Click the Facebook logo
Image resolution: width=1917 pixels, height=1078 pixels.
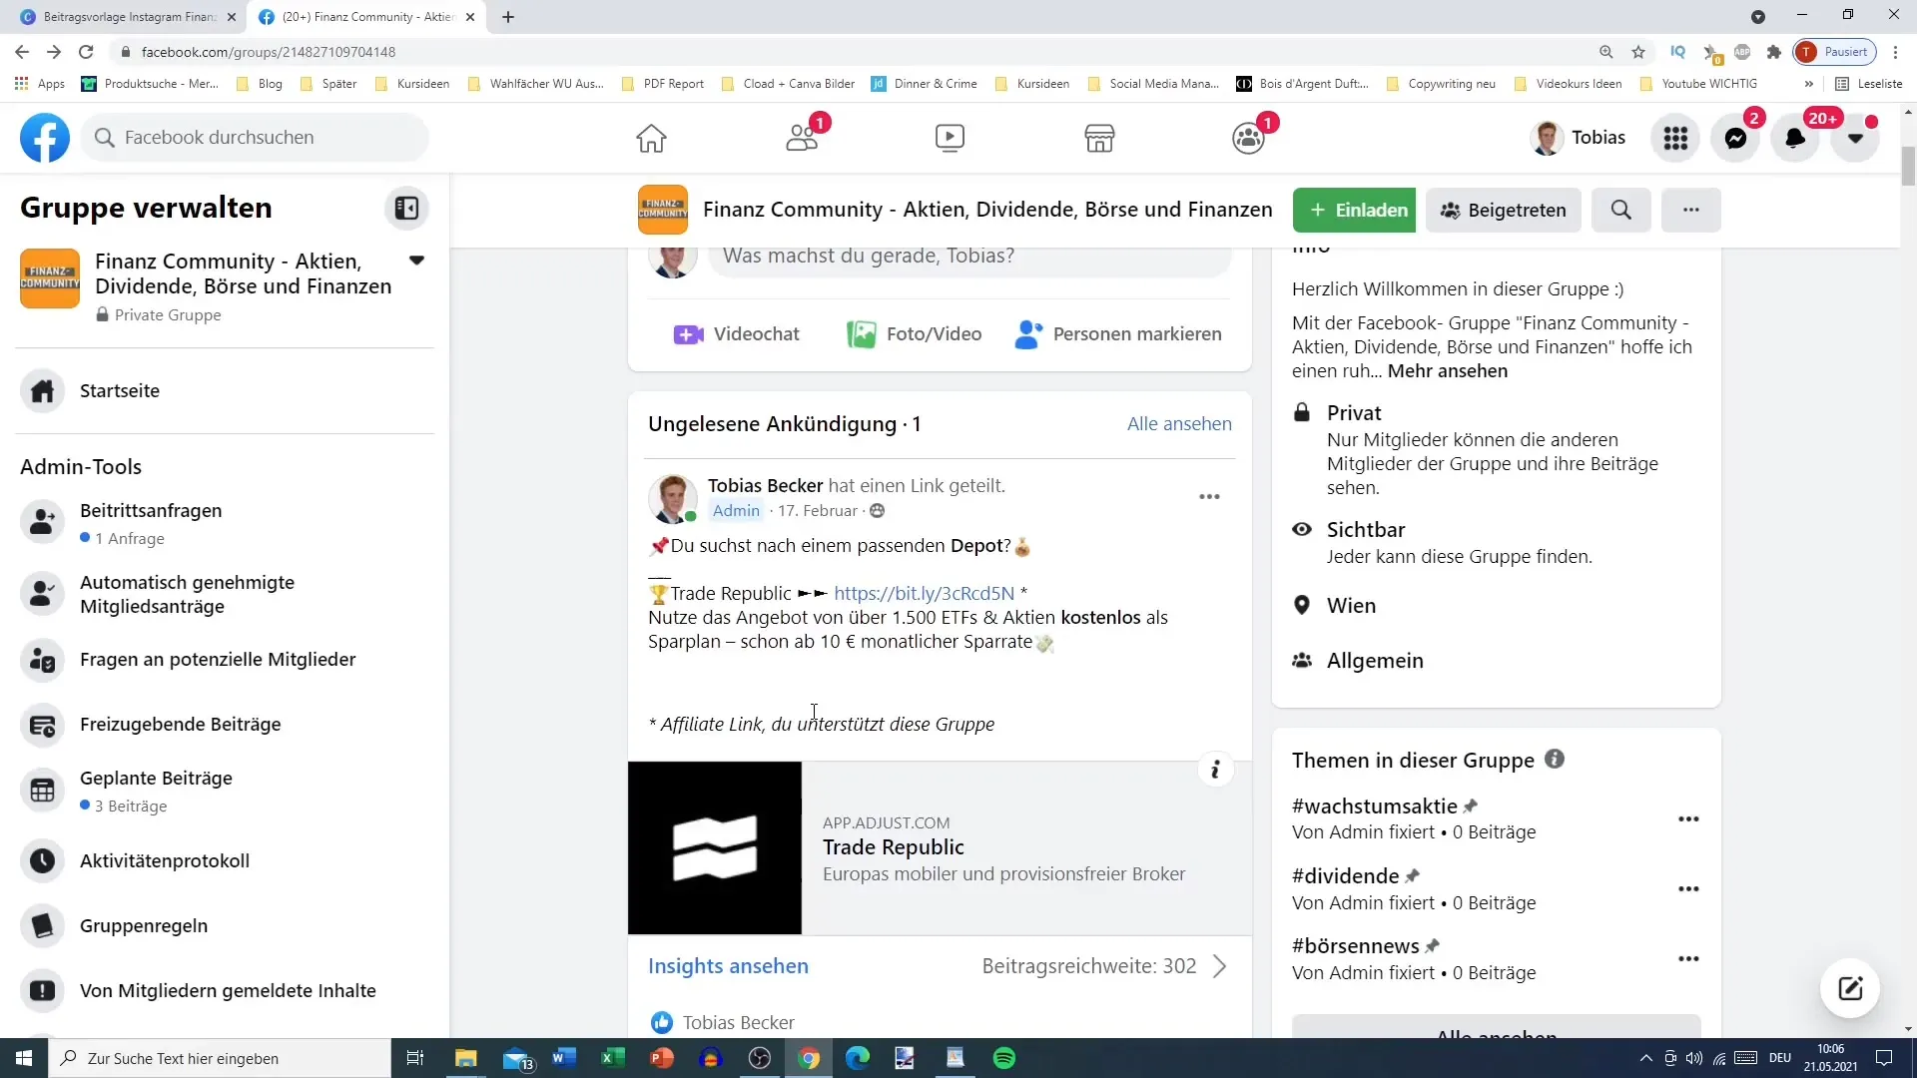coord(45,138)
